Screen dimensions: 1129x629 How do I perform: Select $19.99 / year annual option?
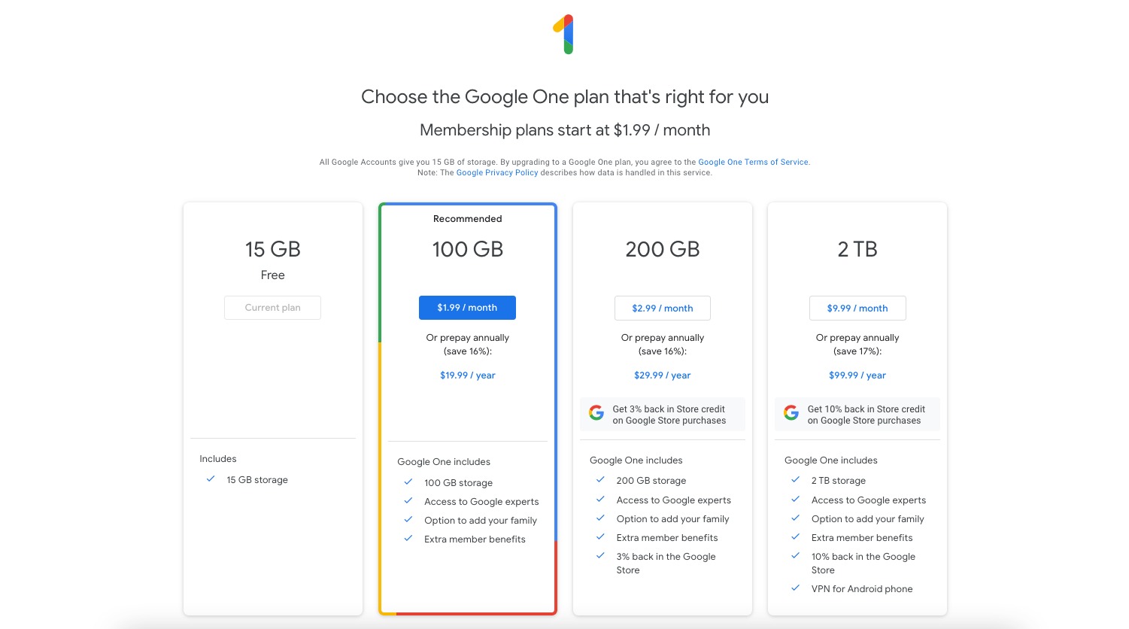tap(468, 375)
